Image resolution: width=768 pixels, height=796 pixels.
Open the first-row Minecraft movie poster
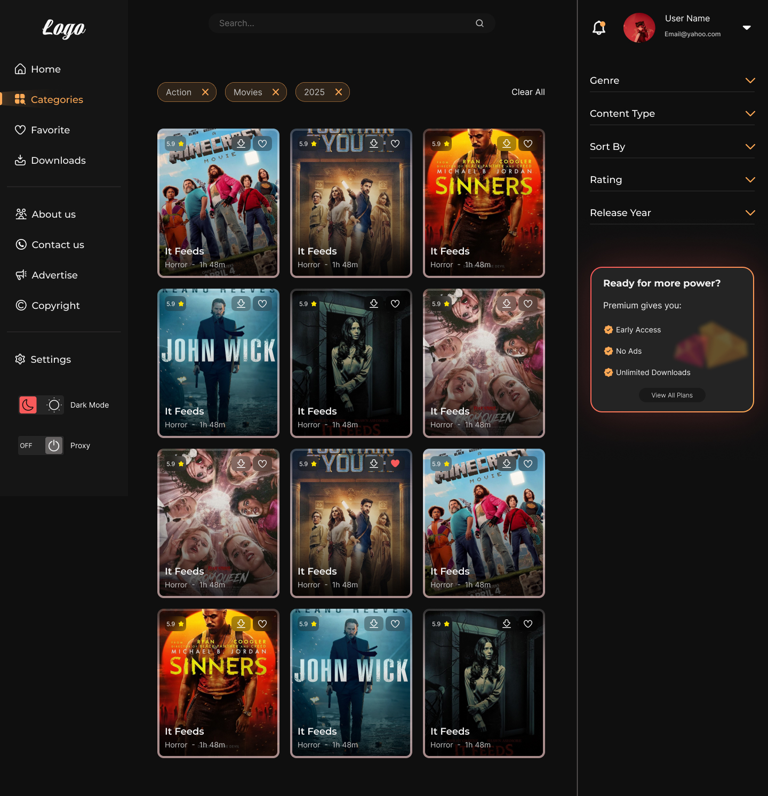218,203
